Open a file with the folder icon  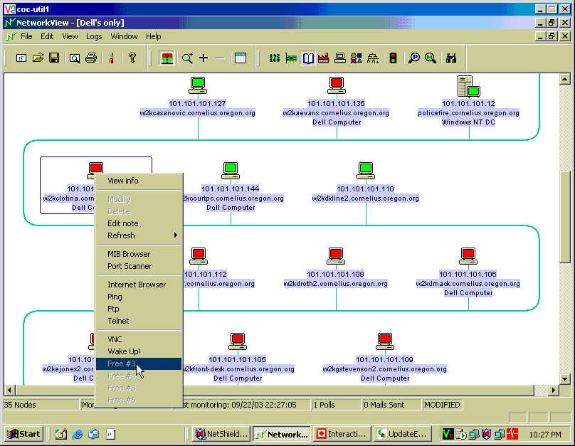click(38, 58)
